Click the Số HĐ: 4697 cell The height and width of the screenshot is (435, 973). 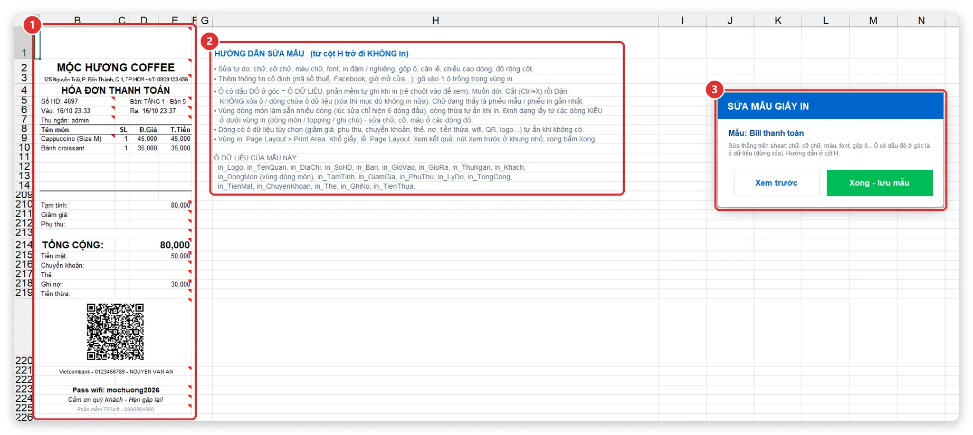(x=78, y=101)
